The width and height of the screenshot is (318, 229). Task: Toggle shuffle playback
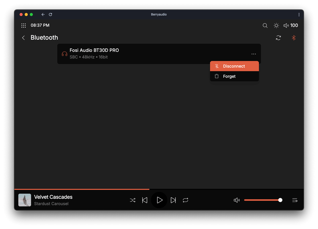point(133,200)
